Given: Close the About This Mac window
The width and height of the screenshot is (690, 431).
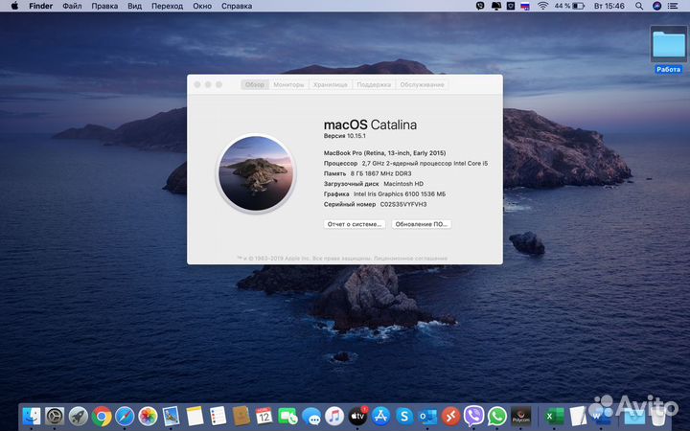Looking at the screenshot, I should pyautogui.click(x=197, y=84).
